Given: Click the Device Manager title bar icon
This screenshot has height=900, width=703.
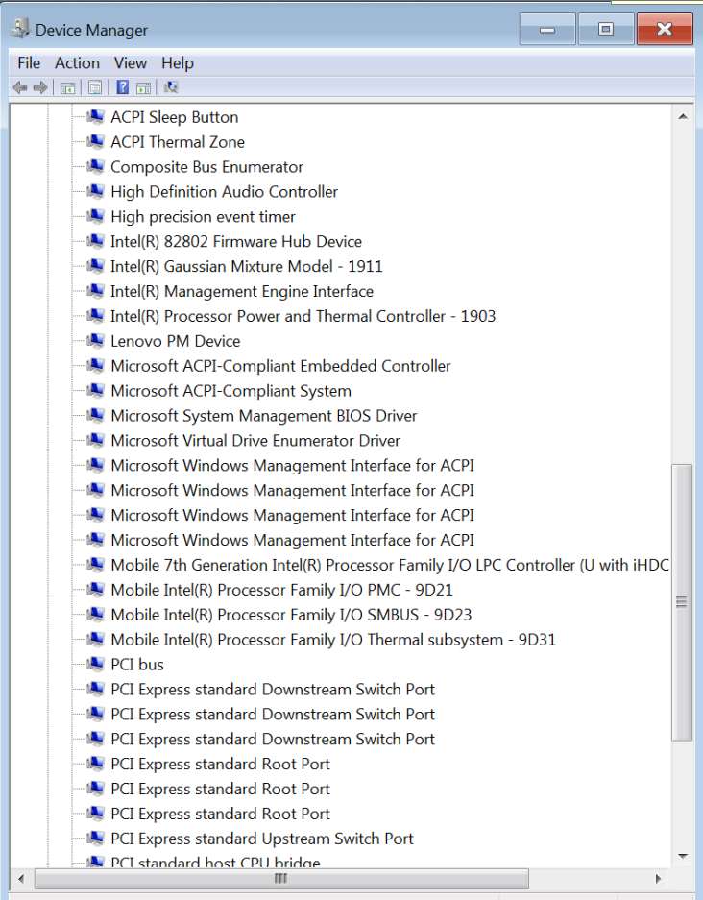Looking at the screenshot, I should [x=20, y=28].
